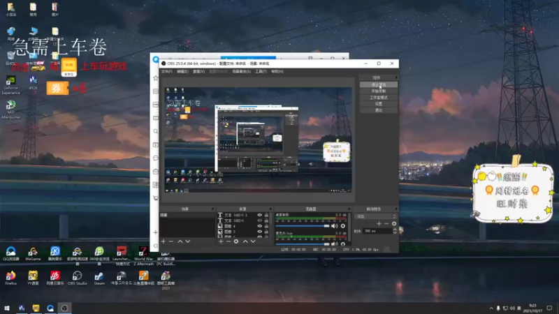
Task: Adjust Desktop Audio volume slider
Action: coord(303,226)
